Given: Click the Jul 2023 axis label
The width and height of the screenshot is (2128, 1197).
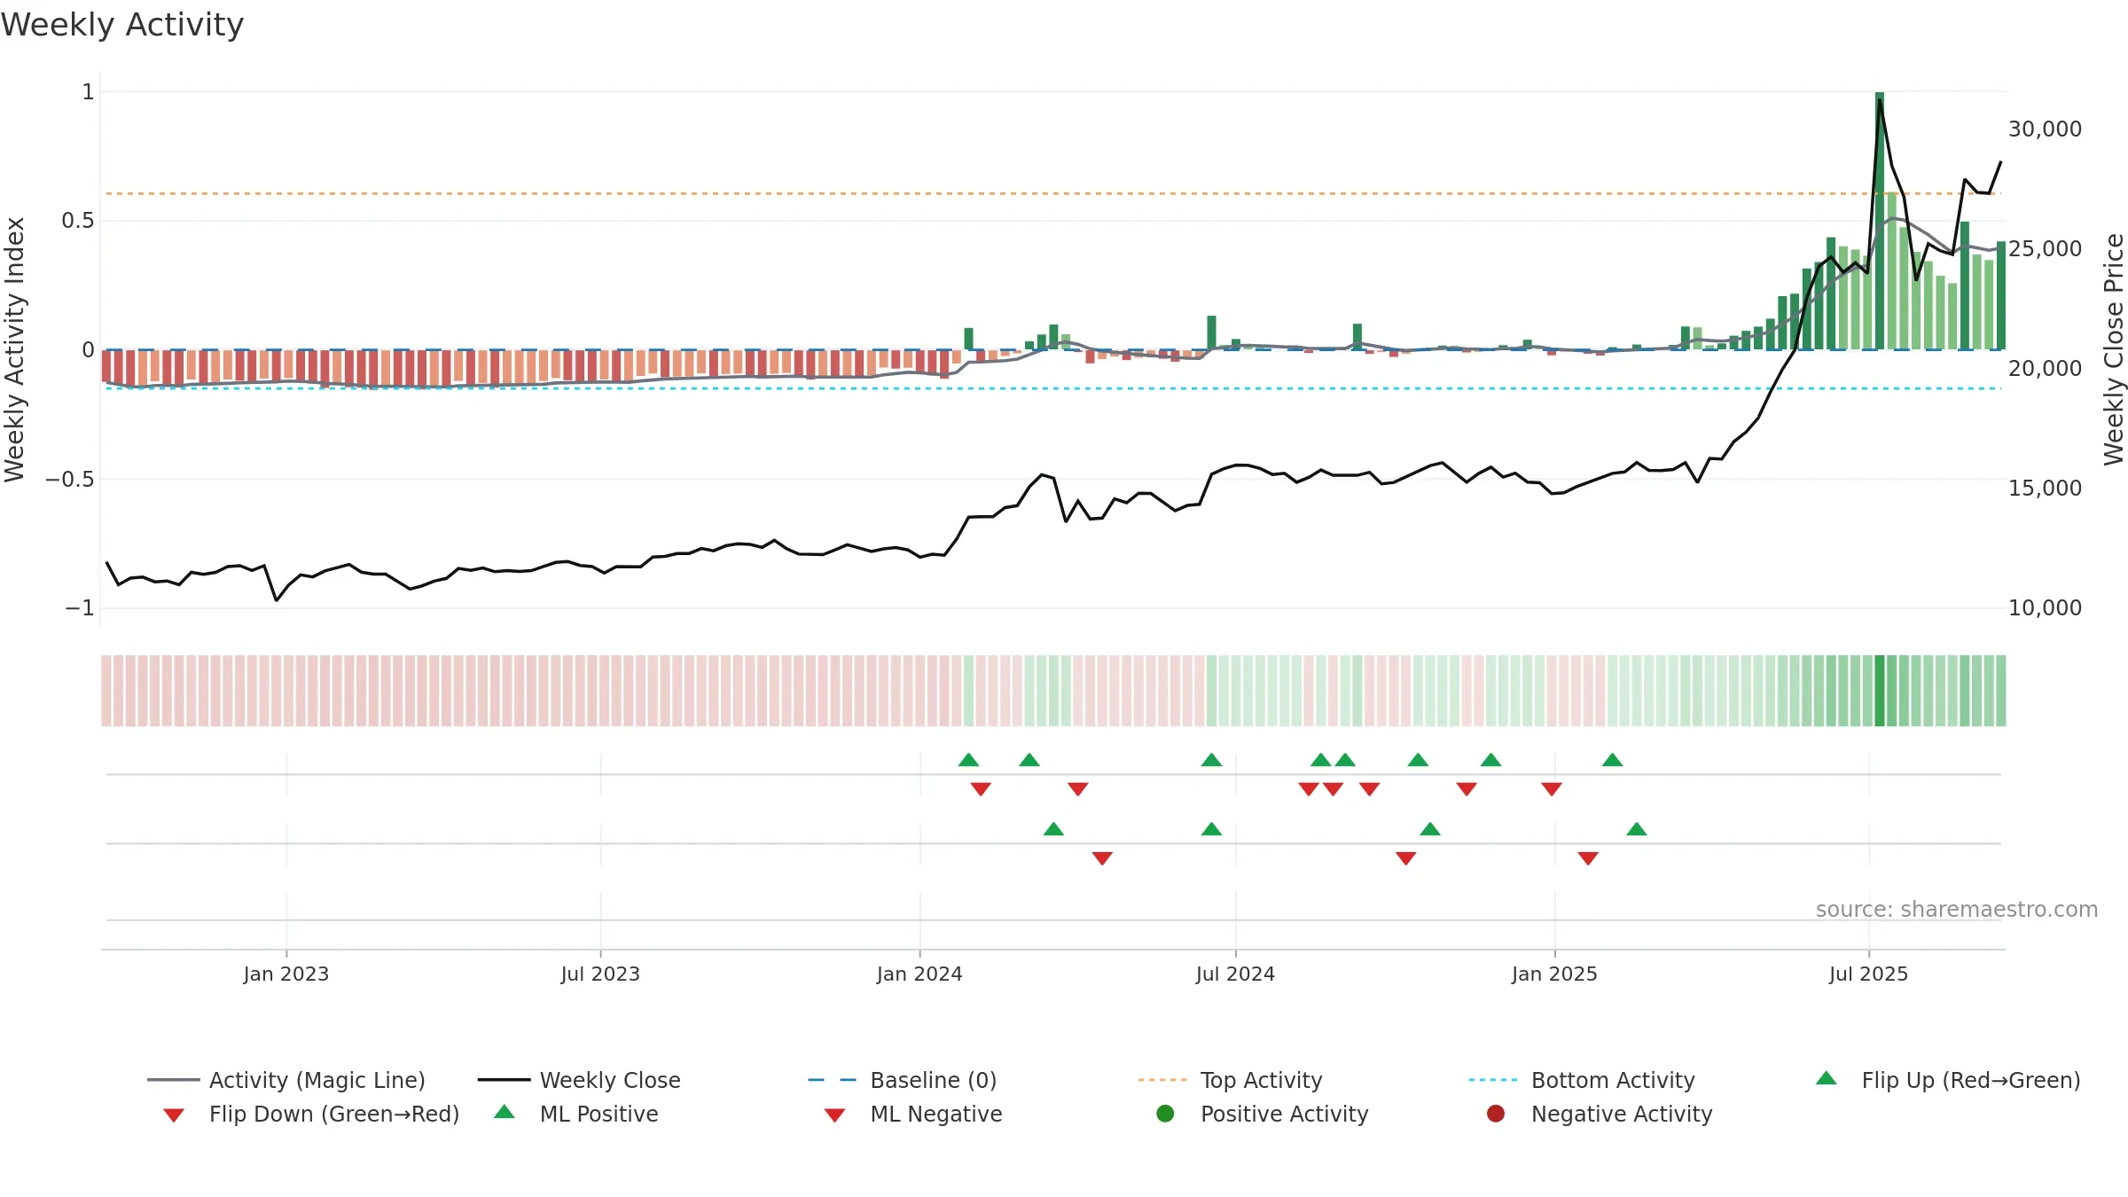Looking at the screenshot, I should 600,974.
